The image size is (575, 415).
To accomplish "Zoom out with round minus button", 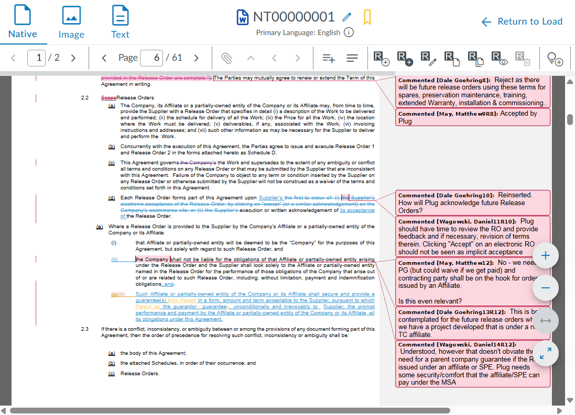I will [x=545, y=288].
